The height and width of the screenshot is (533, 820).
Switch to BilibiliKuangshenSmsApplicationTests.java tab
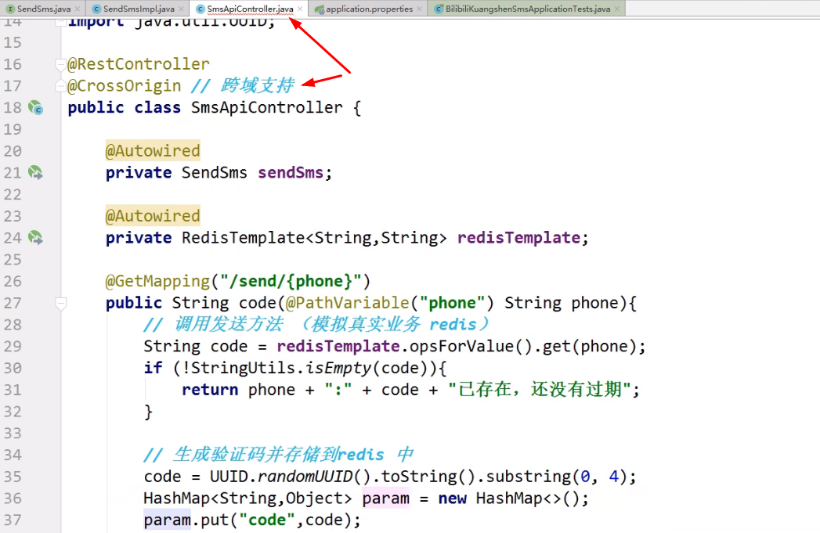[528, 9]
